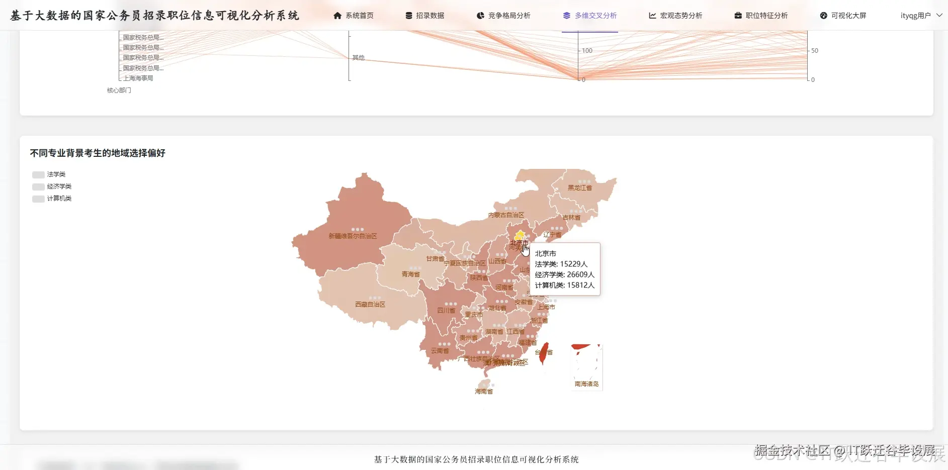948x470 pixels.
Task: Click the 核心部门 axis name
Action: coord(119,90)
